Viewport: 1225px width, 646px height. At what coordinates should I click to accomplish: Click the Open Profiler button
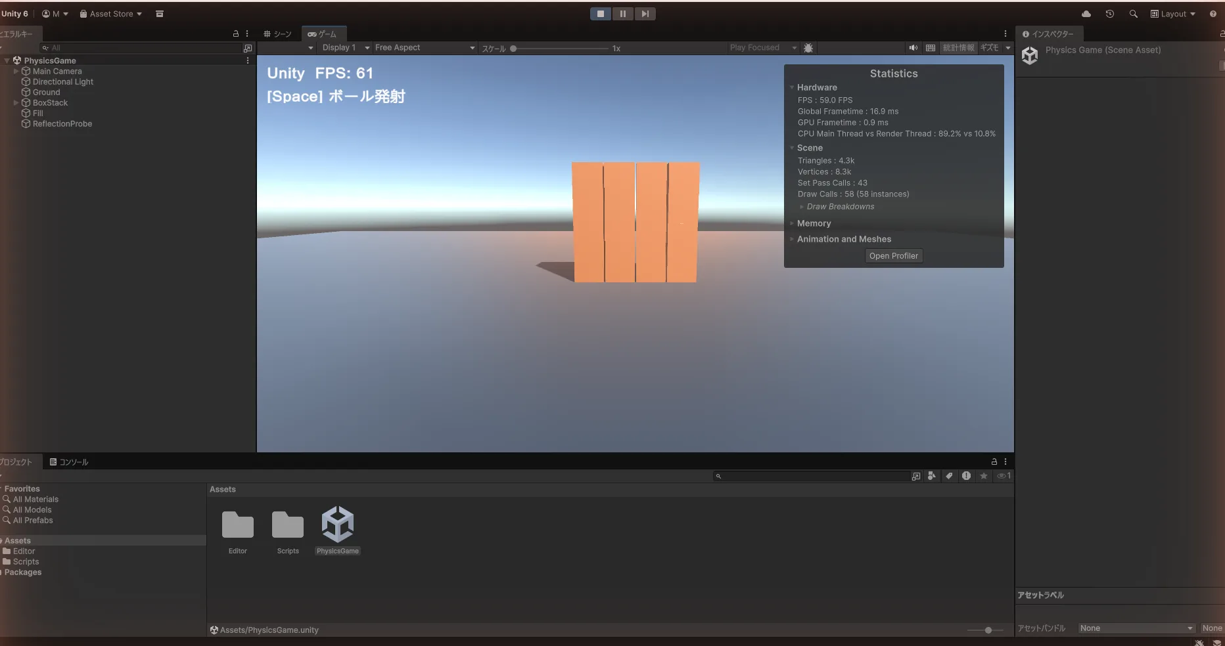(894, 256)
